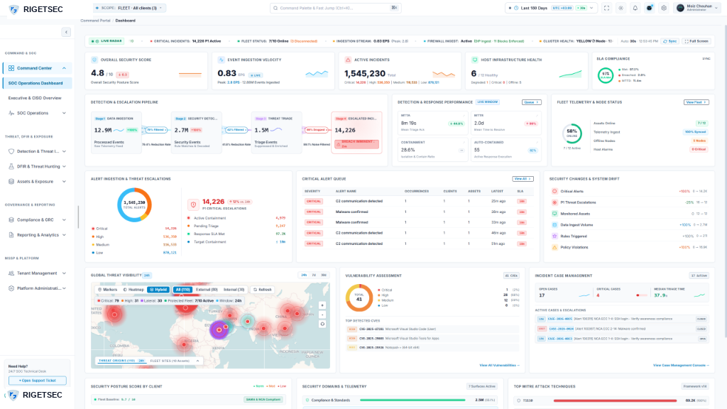Switch theme with the sun icon

pyautogui.click(x=621, y=8)
